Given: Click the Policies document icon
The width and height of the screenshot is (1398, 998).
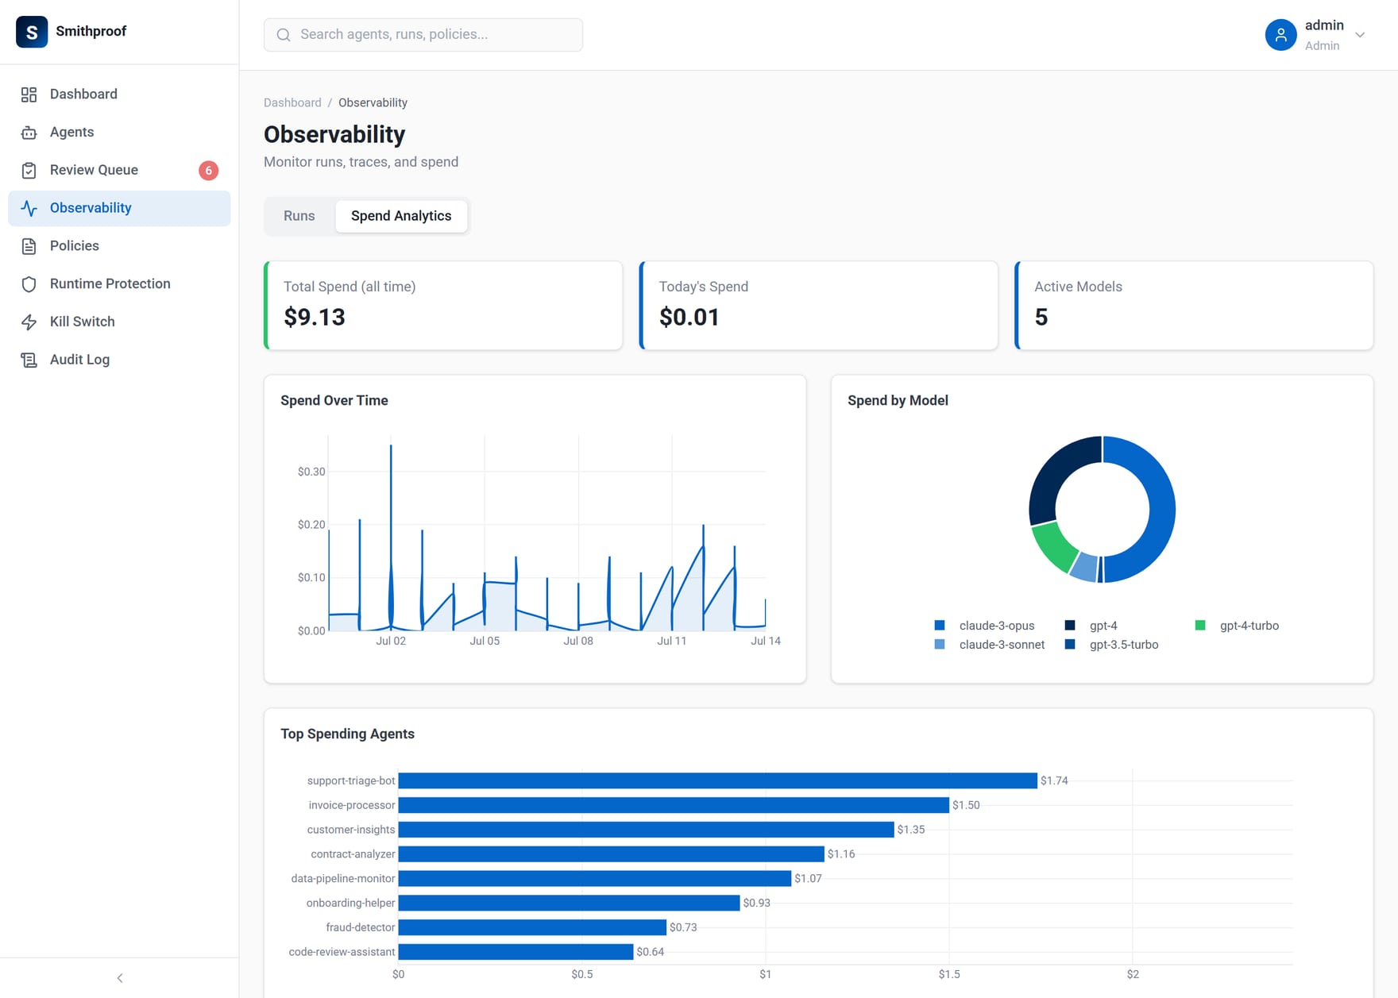Looking at the screenshot, I should click(29, 246).
